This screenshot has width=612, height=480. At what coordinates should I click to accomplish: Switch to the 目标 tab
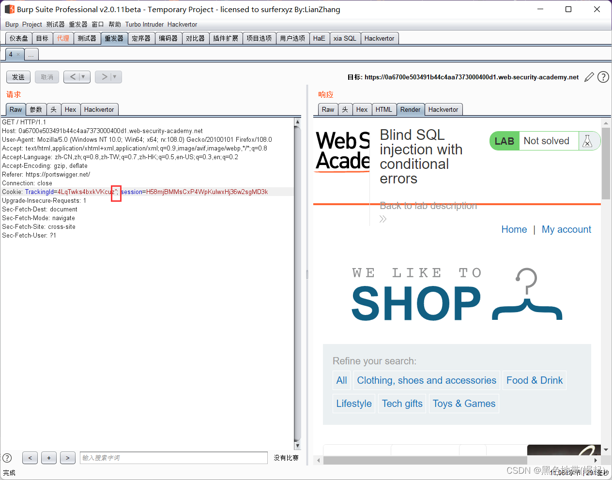[x=43, y=38]
